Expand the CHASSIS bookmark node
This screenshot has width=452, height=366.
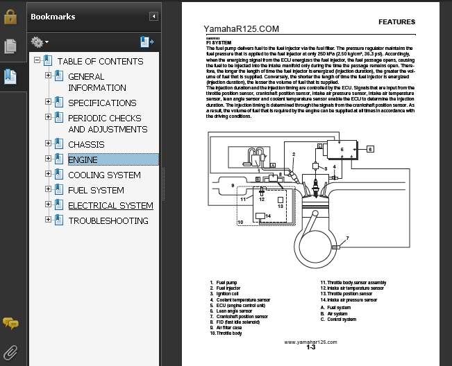49,143
